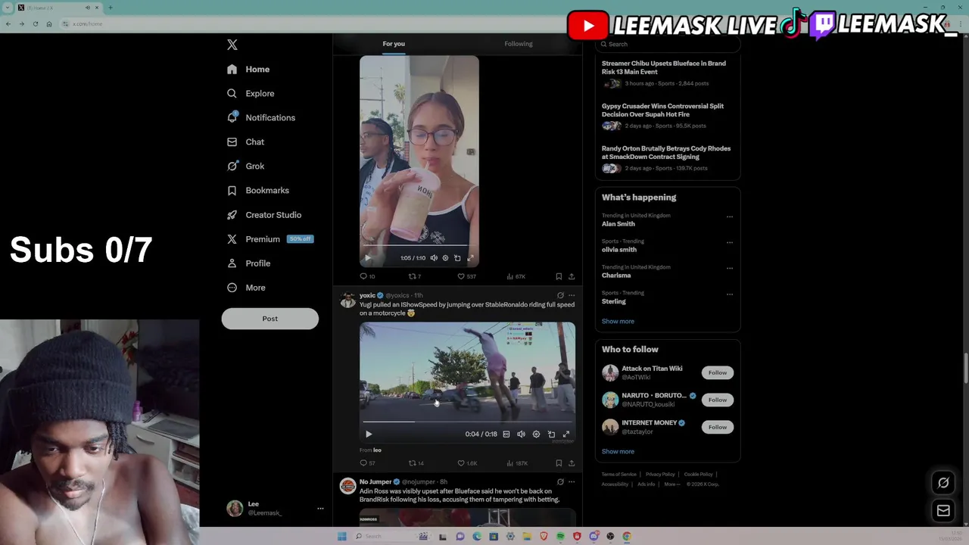Image resolution: width=969 pixels, height=545 pixels.
Task: Open the Windows Start menu
Action: tap(341, 537)
